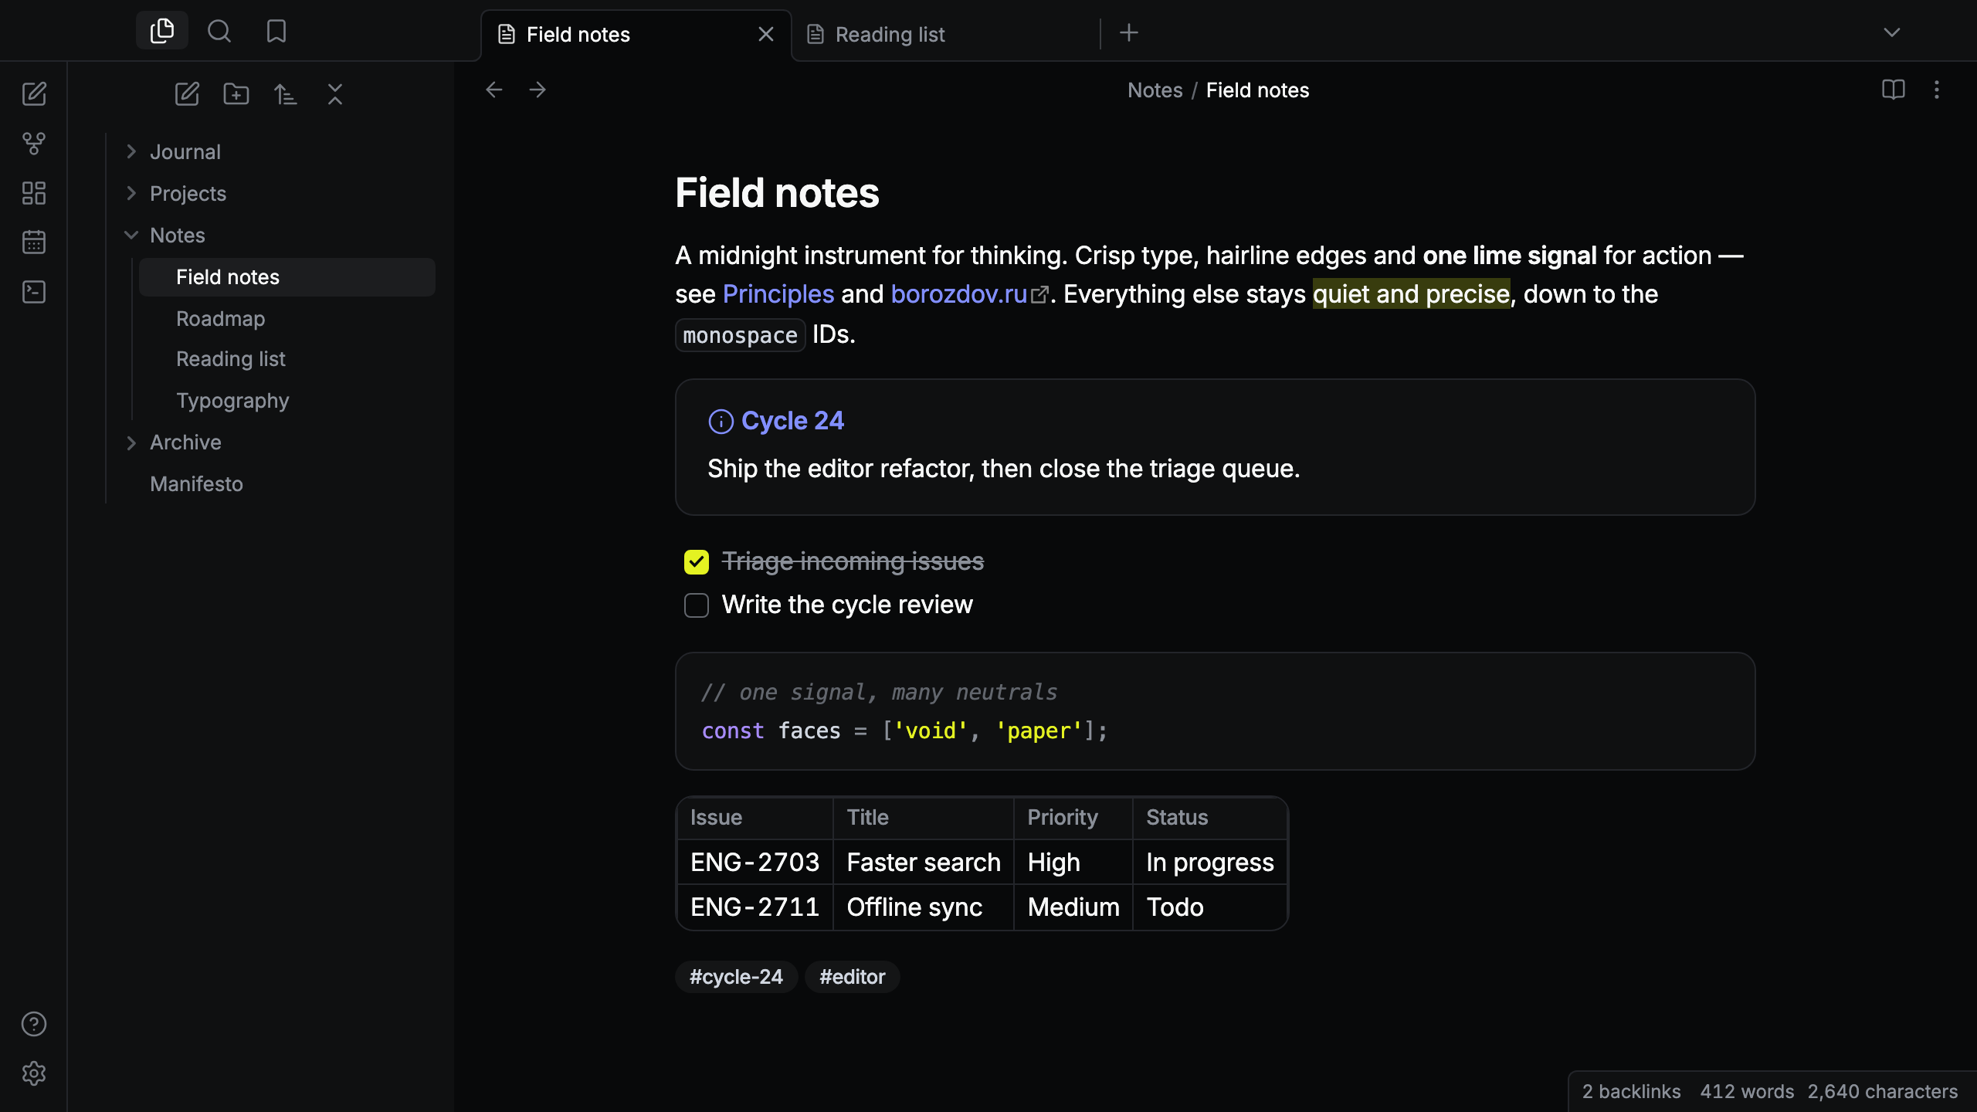Click the Medium priority cell
Image resolution: width=1977 pixels, height=1112 pixels.
[x=1073, y=907]
